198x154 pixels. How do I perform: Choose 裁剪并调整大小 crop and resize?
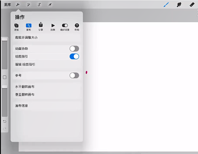[x=46, y=38]
